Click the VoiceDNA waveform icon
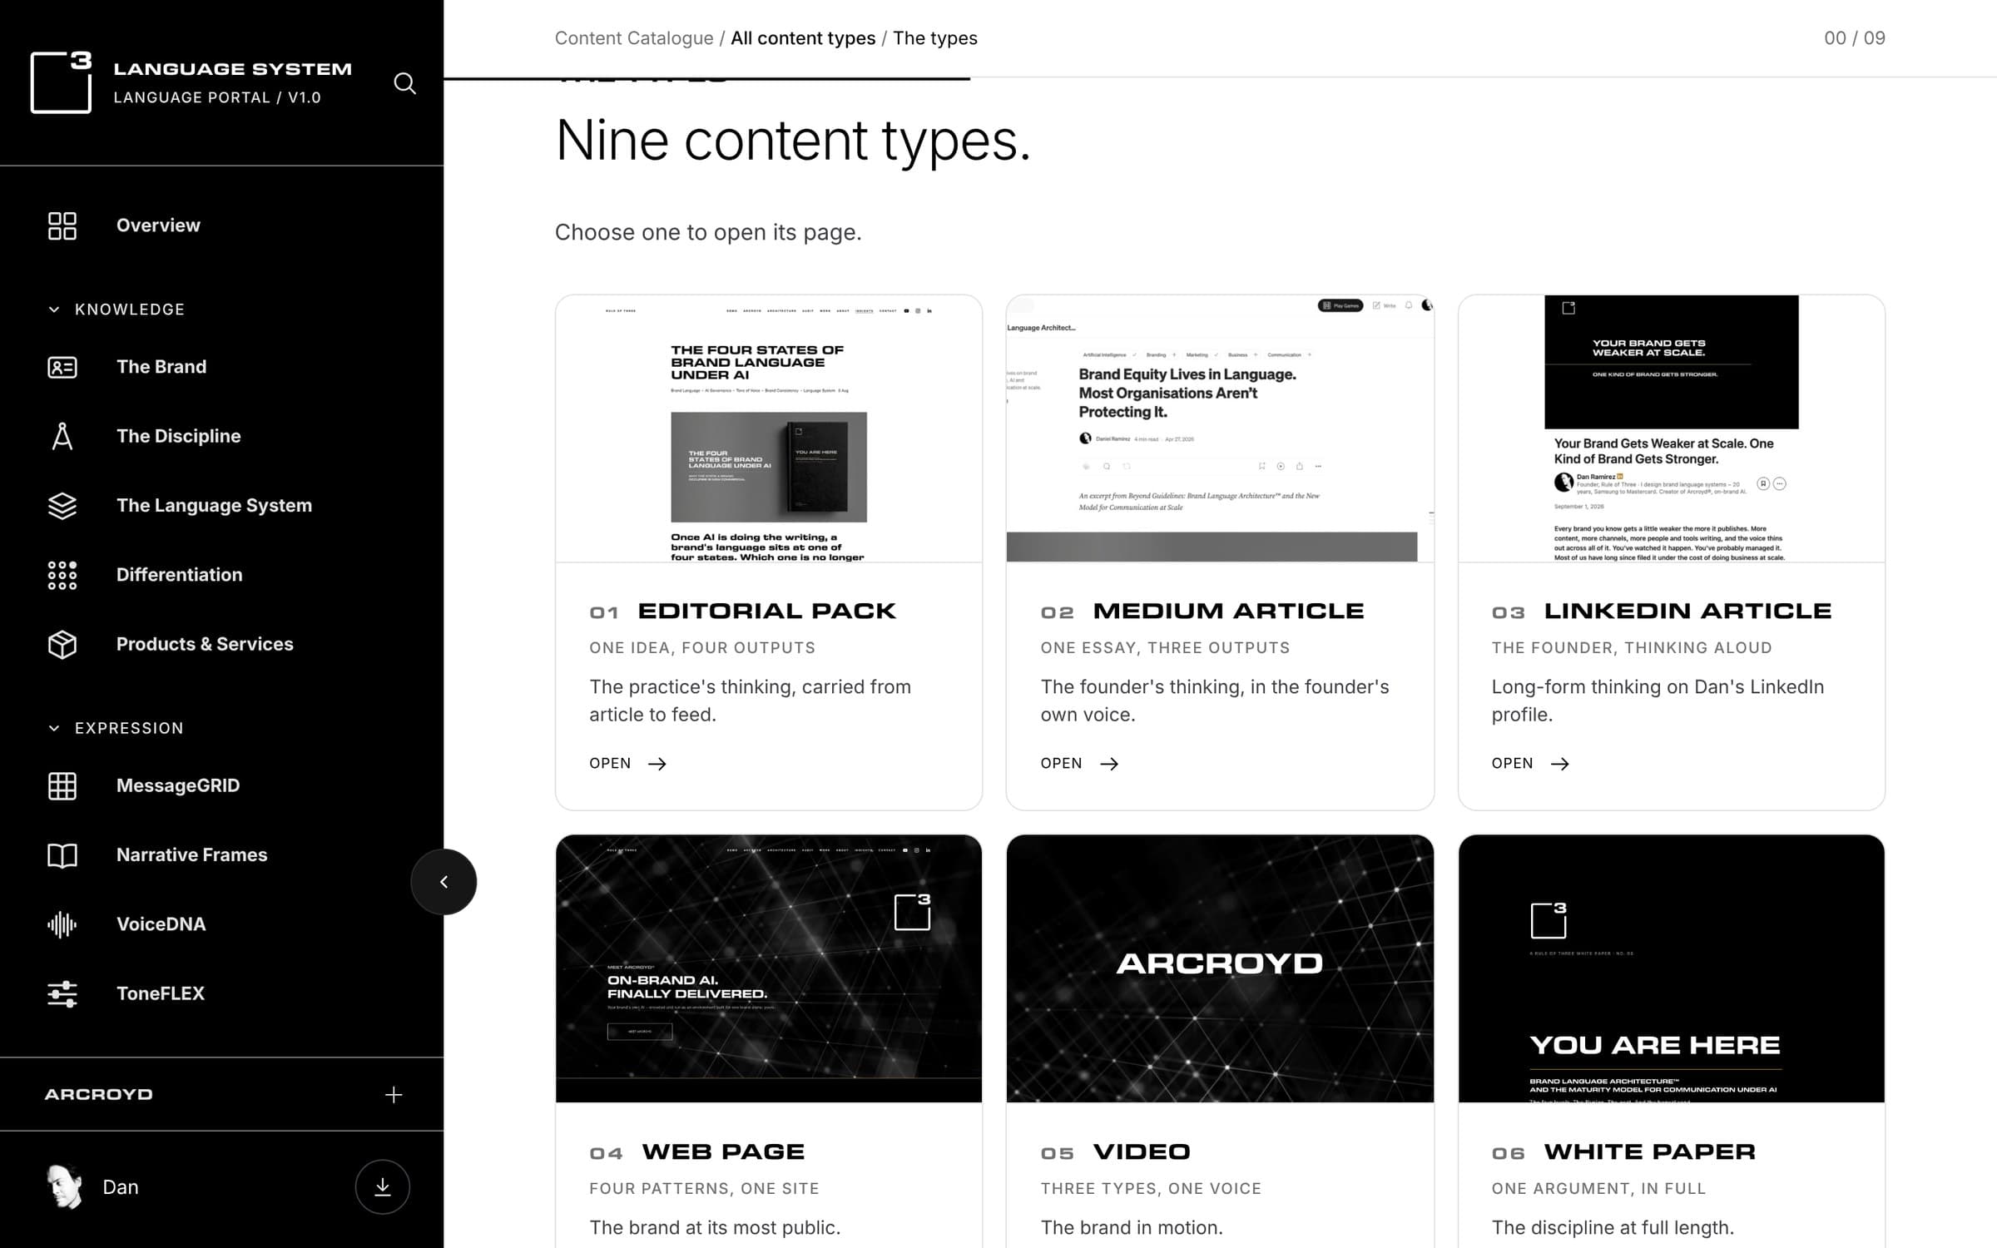Image resolution: width=1997 pixels, height=1248 pixels. click(62, 924)
